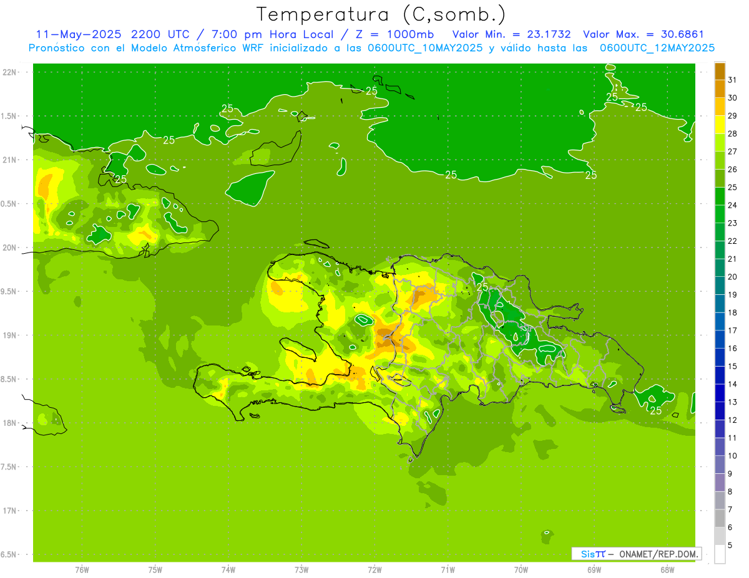The width and height of the screenshot is (749, 578).
Task: Click the '20N' latitude label
Action: tap(9, 248)
